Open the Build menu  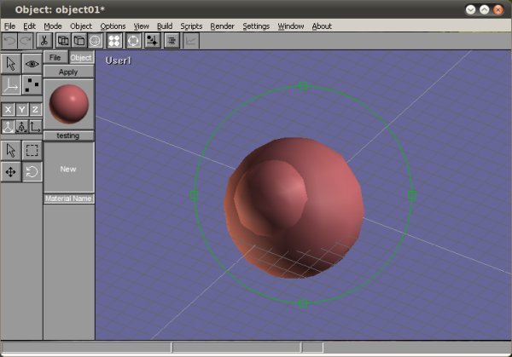tap(165, 26)
